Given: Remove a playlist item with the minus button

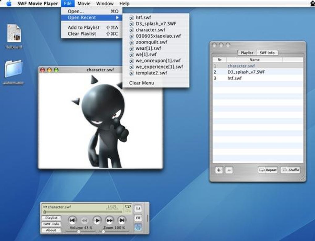Looking at the screenshot, I should click(229, 170).
